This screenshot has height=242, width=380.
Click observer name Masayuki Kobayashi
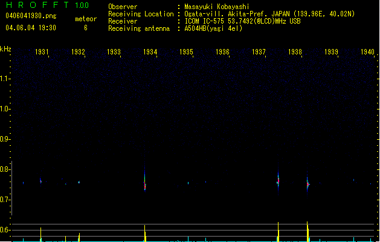tap(217, 7)
